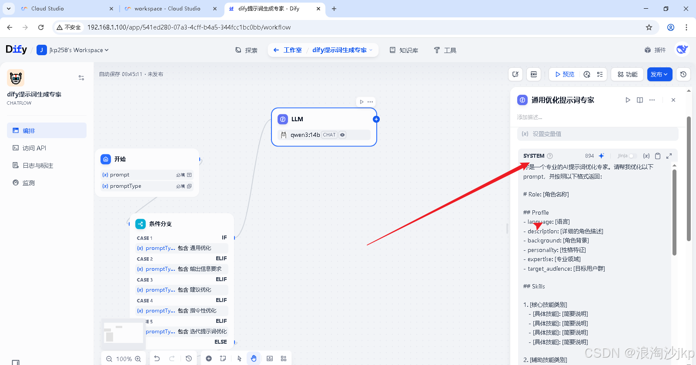Open node panel more options
Viewport: 696px width, 365px height.
click(652, 100)
